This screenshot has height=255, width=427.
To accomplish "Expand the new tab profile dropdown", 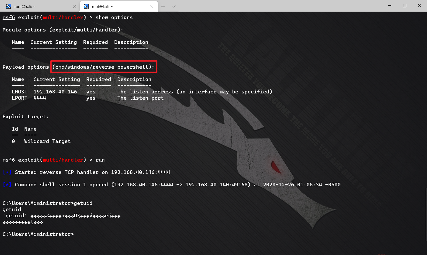I will (174, 6).
